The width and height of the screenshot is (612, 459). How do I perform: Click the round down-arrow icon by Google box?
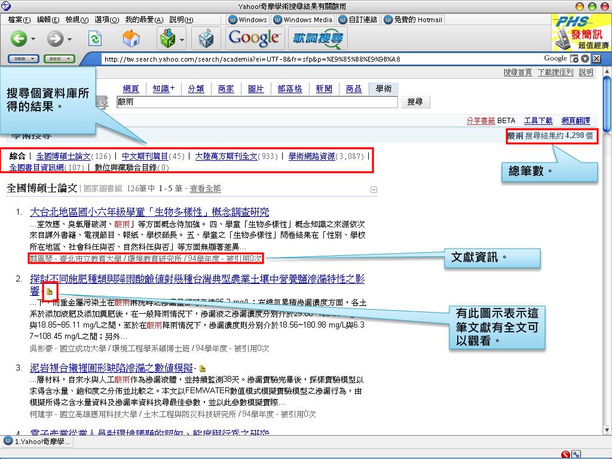pos(585,59)
